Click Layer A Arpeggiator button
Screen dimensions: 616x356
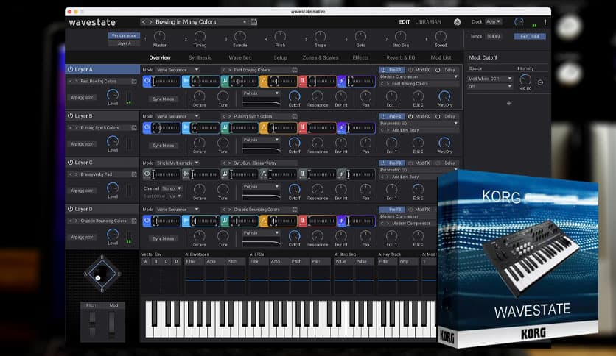[82, 97]
